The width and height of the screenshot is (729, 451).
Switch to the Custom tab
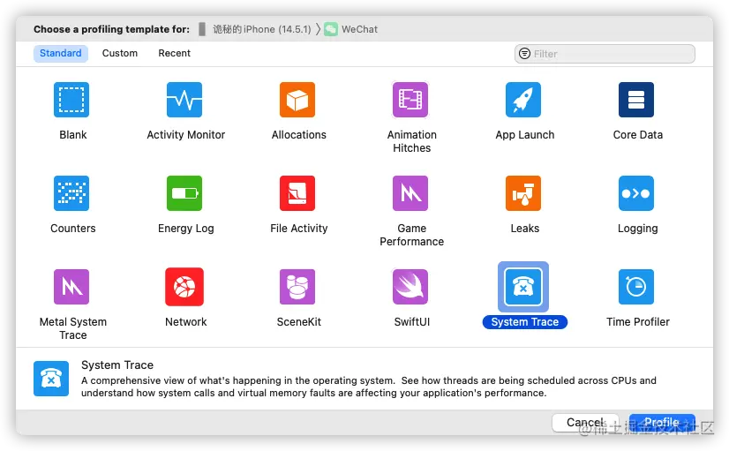click(120, 54)
